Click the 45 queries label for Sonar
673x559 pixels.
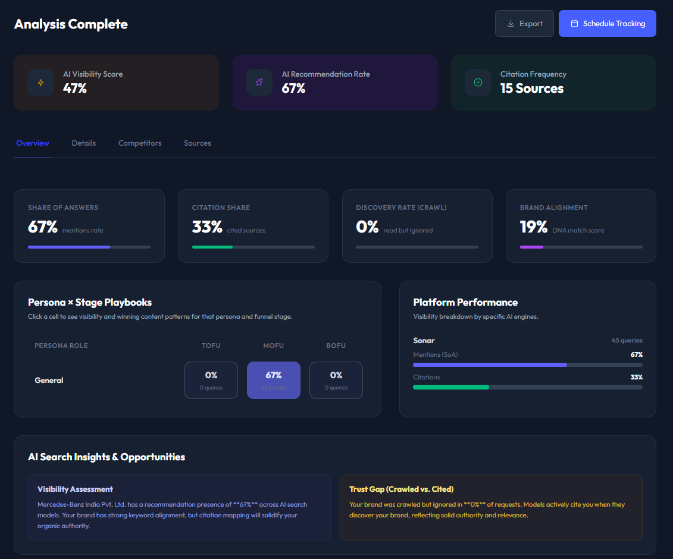click(627, 340)
